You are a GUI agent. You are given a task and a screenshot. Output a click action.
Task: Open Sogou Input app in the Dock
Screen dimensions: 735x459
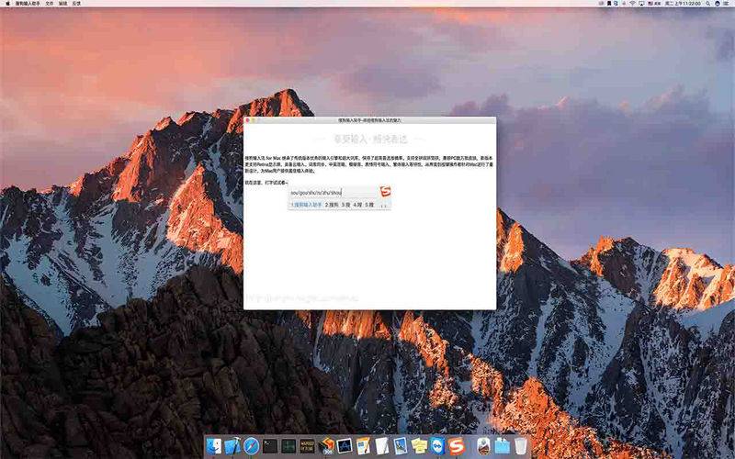[456, 446]
